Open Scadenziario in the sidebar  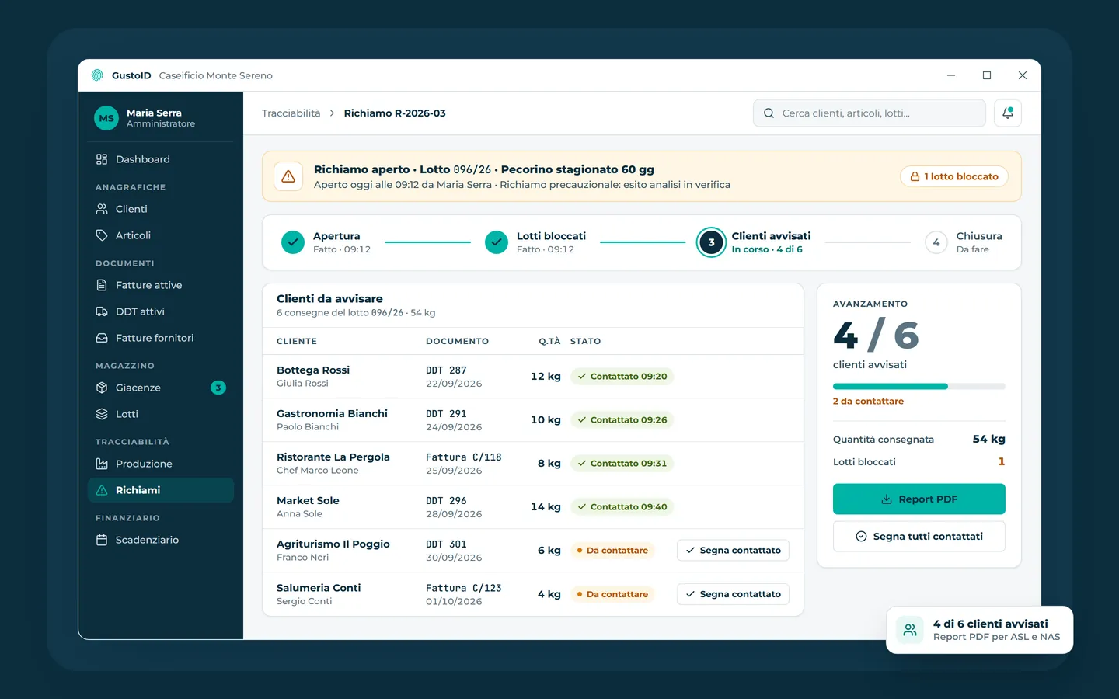[x=161, y=540]
